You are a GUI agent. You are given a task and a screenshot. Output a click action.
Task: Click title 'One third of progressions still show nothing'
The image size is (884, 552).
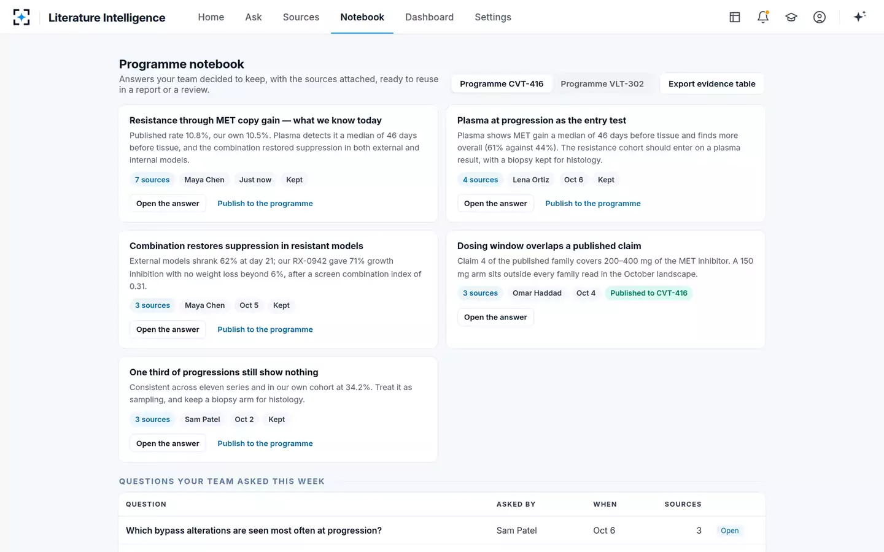point(223,372)
